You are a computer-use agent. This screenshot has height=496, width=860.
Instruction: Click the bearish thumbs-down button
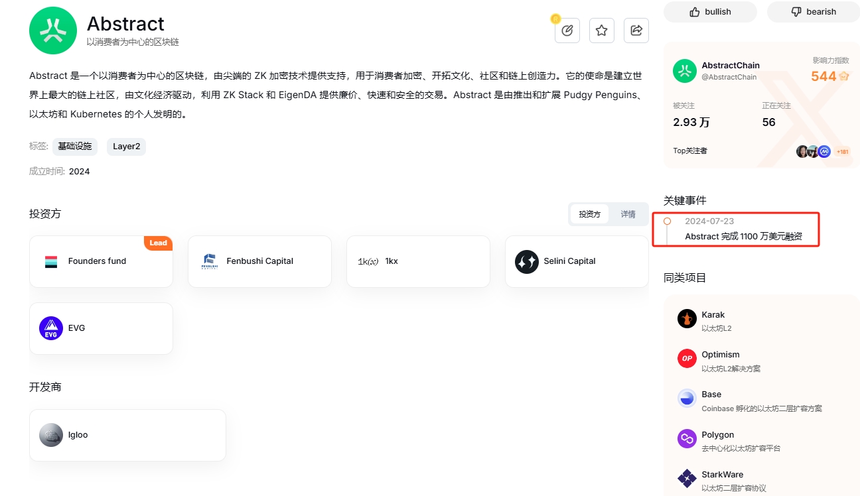[814, 12]
